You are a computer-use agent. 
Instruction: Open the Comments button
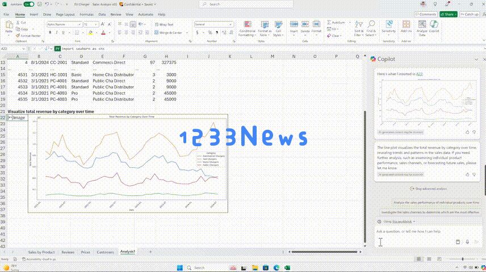(x=426, y=15)
